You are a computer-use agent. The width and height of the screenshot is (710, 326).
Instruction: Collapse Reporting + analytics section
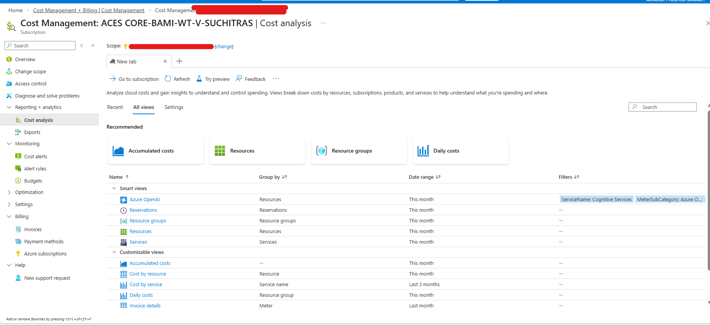coord(9,107)
